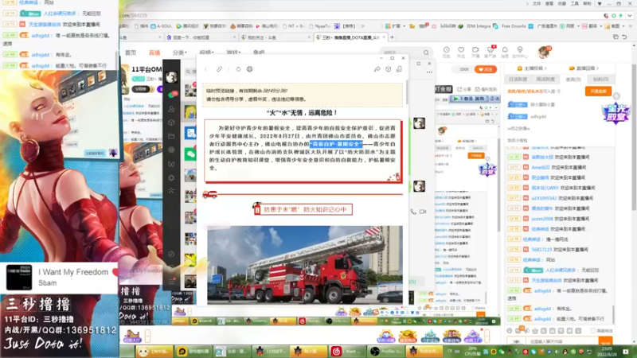637x358 pixels.
Task: Copy link using chain icon in popup toolbar
Action: coord(220,69)
